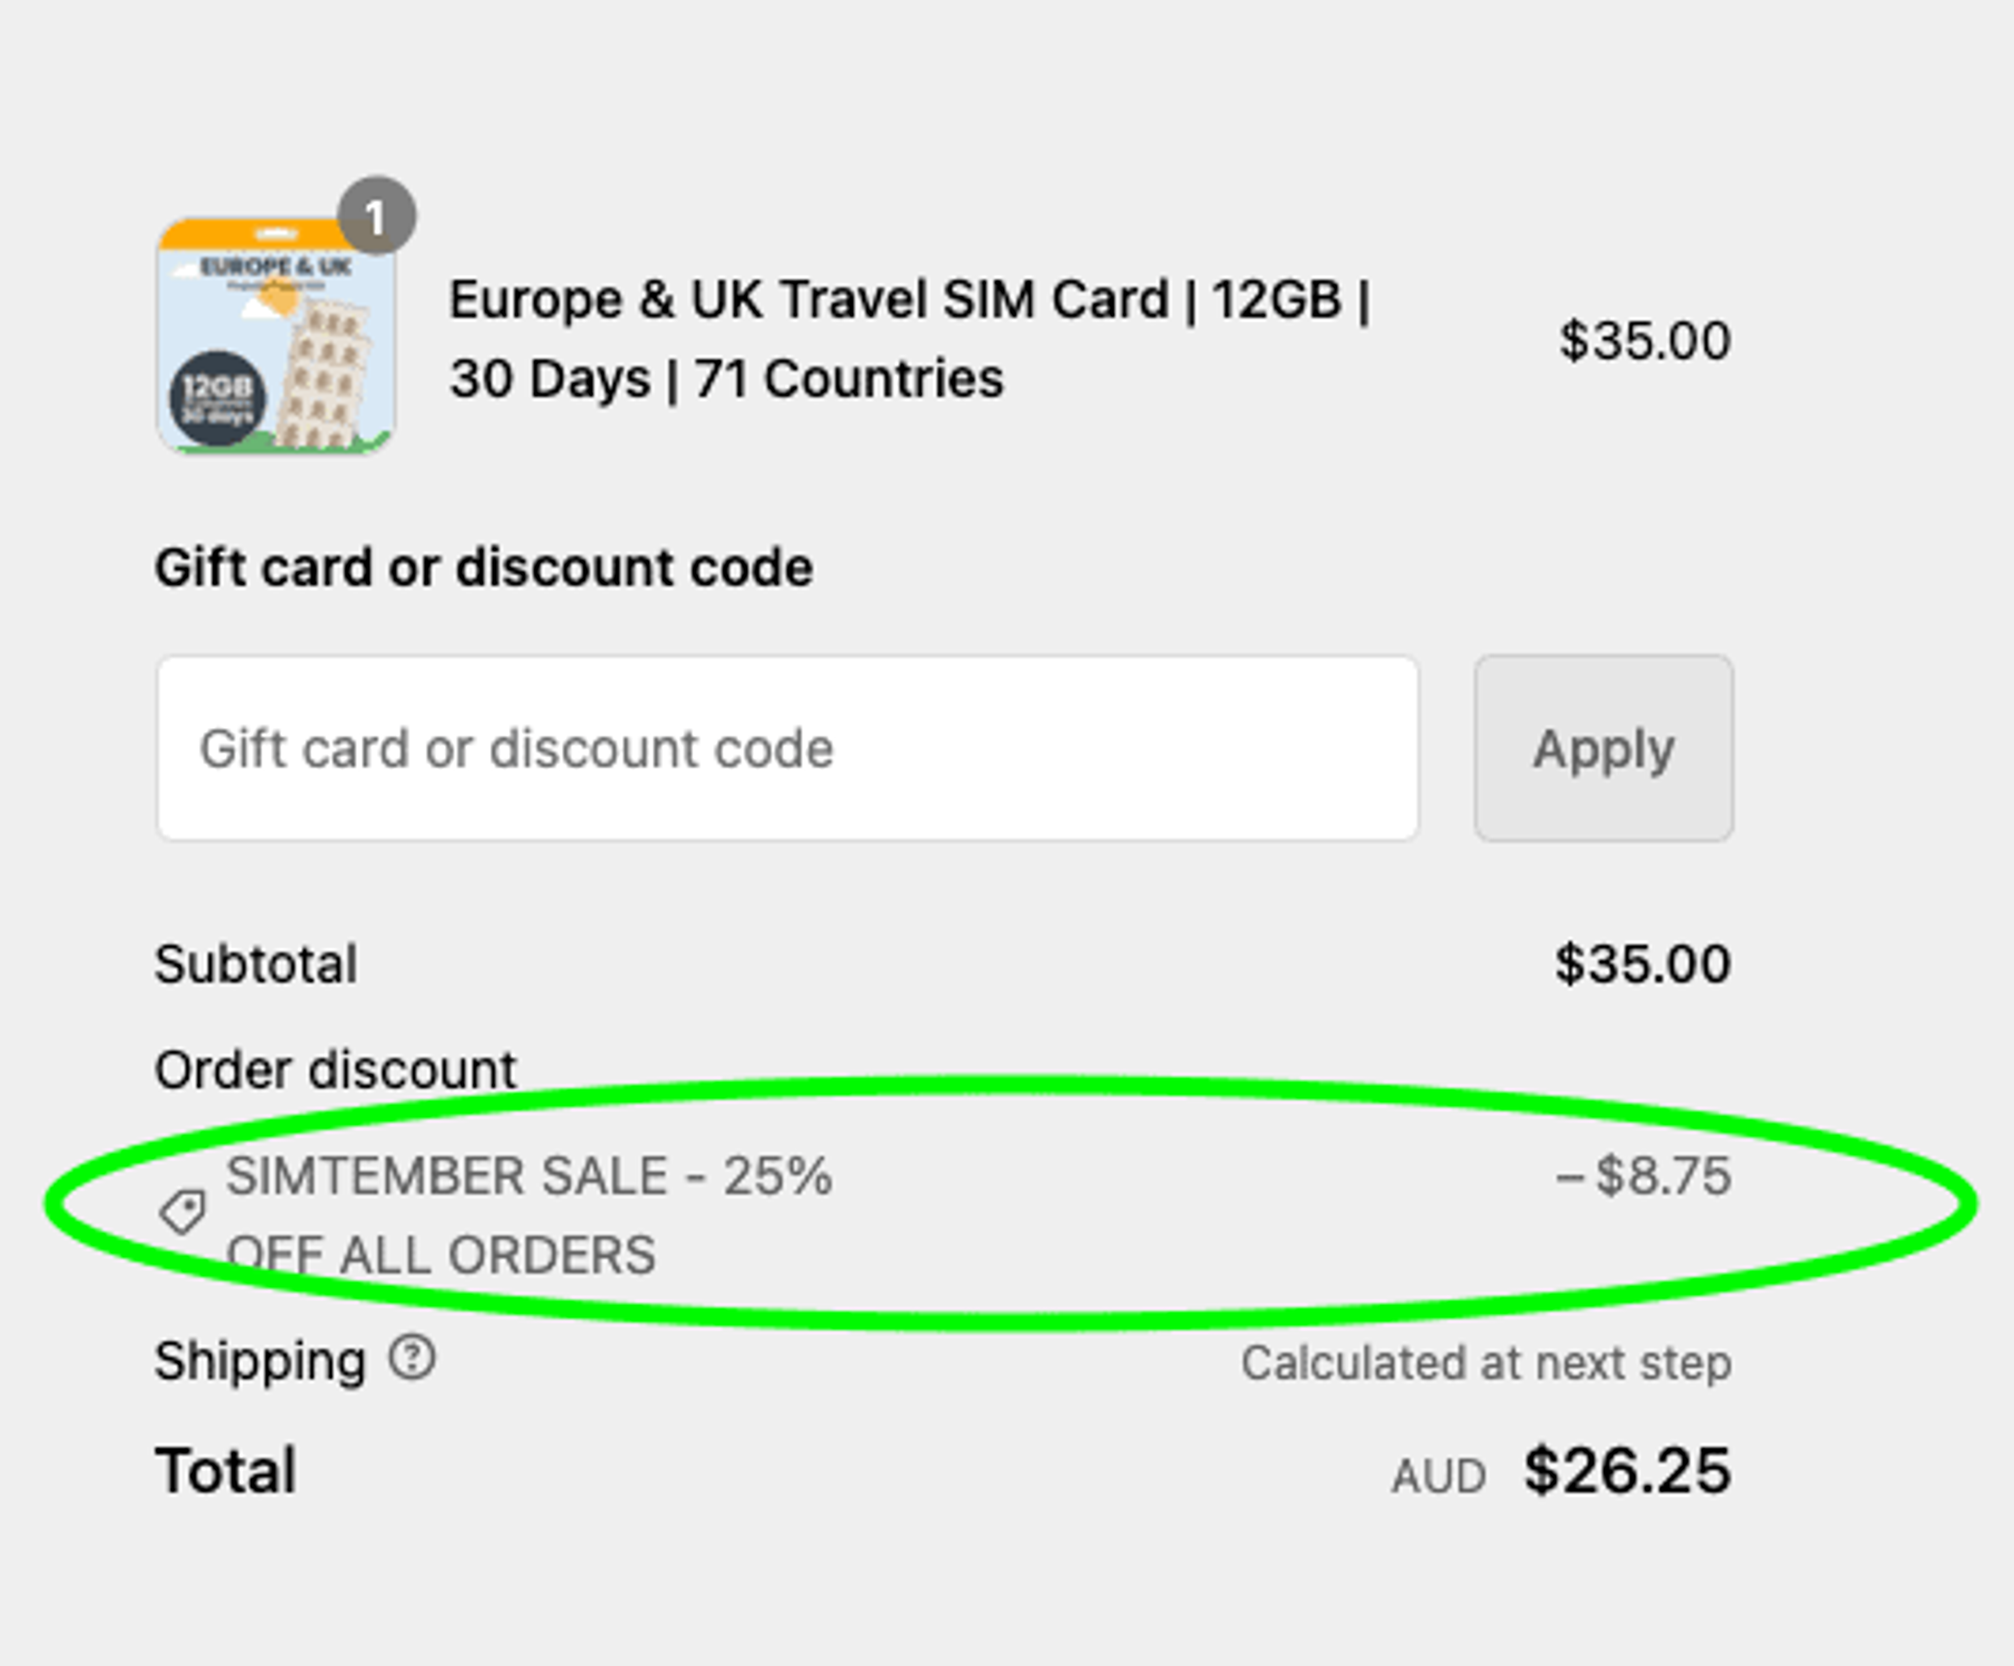Click the AUD currency label

(1439, 1476)
